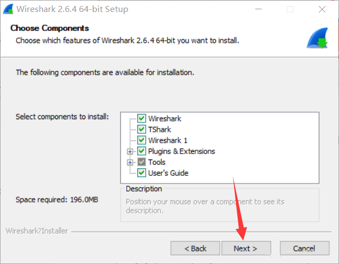Toggle the Plugins & Extensions checkbox

pyautogui.click(x=141, y=151)
